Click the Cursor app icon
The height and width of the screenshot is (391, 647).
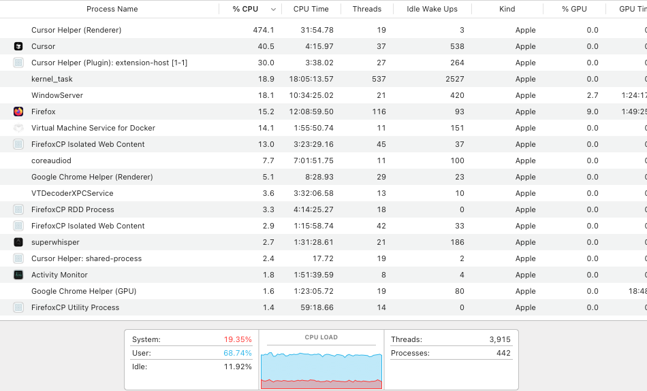pos(18,46)
